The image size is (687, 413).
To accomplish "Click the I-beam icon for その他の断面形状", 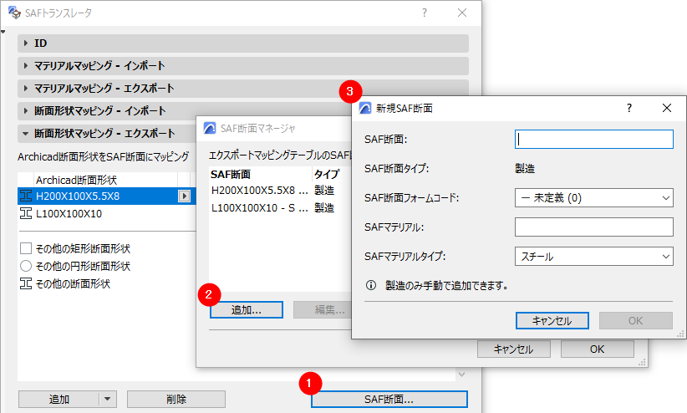I will click(26, 283).
